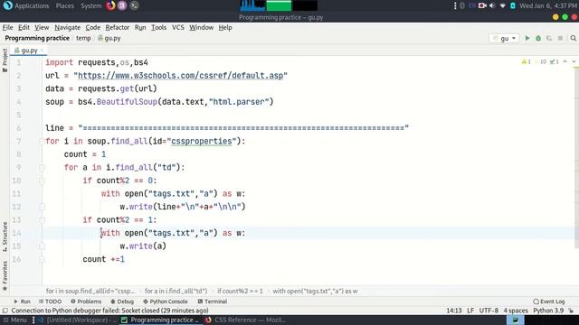Open the Favorites tool window sidebar

pos(5,275)
